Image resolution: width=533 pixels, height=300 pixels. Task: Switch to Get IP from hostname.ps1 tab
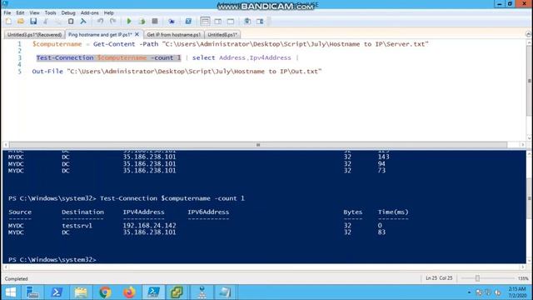174,35
